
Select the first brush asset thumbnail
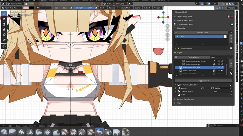4,132
